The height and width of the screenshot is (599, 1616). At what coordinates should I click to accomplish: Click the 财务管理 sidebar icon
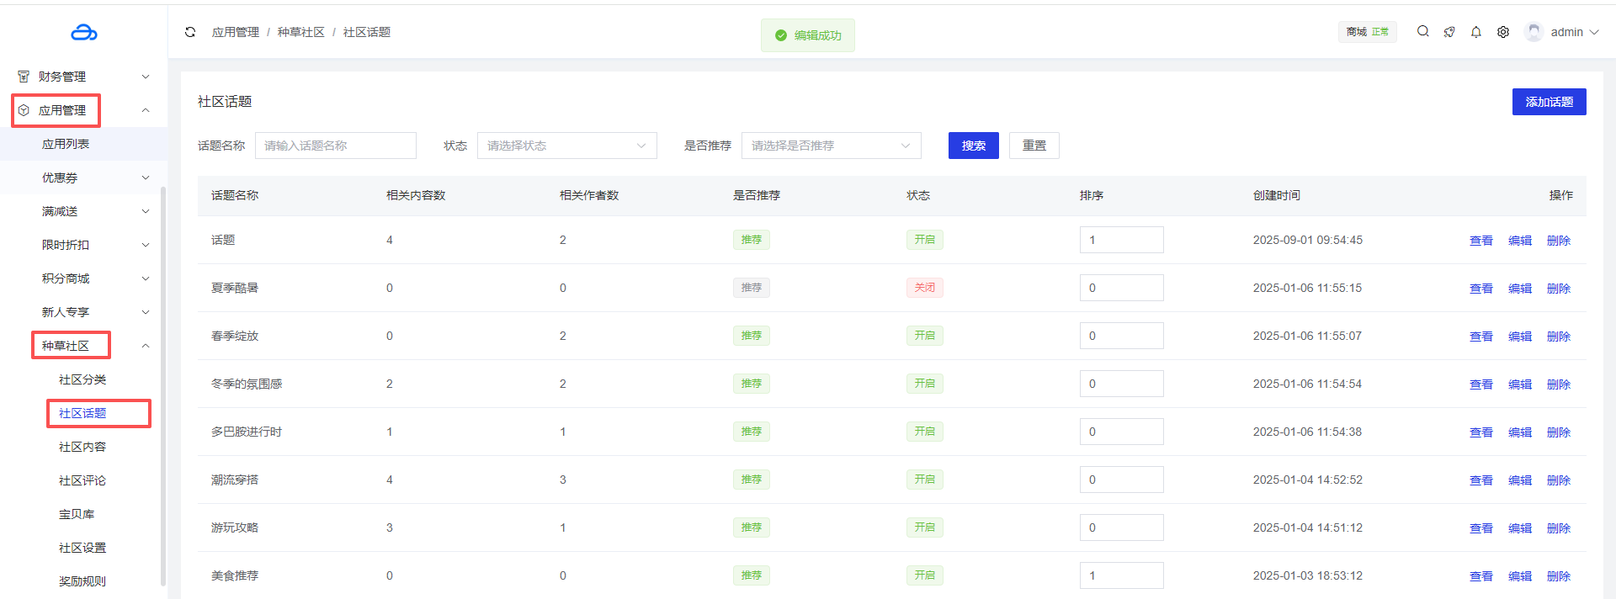pos(24,77)
